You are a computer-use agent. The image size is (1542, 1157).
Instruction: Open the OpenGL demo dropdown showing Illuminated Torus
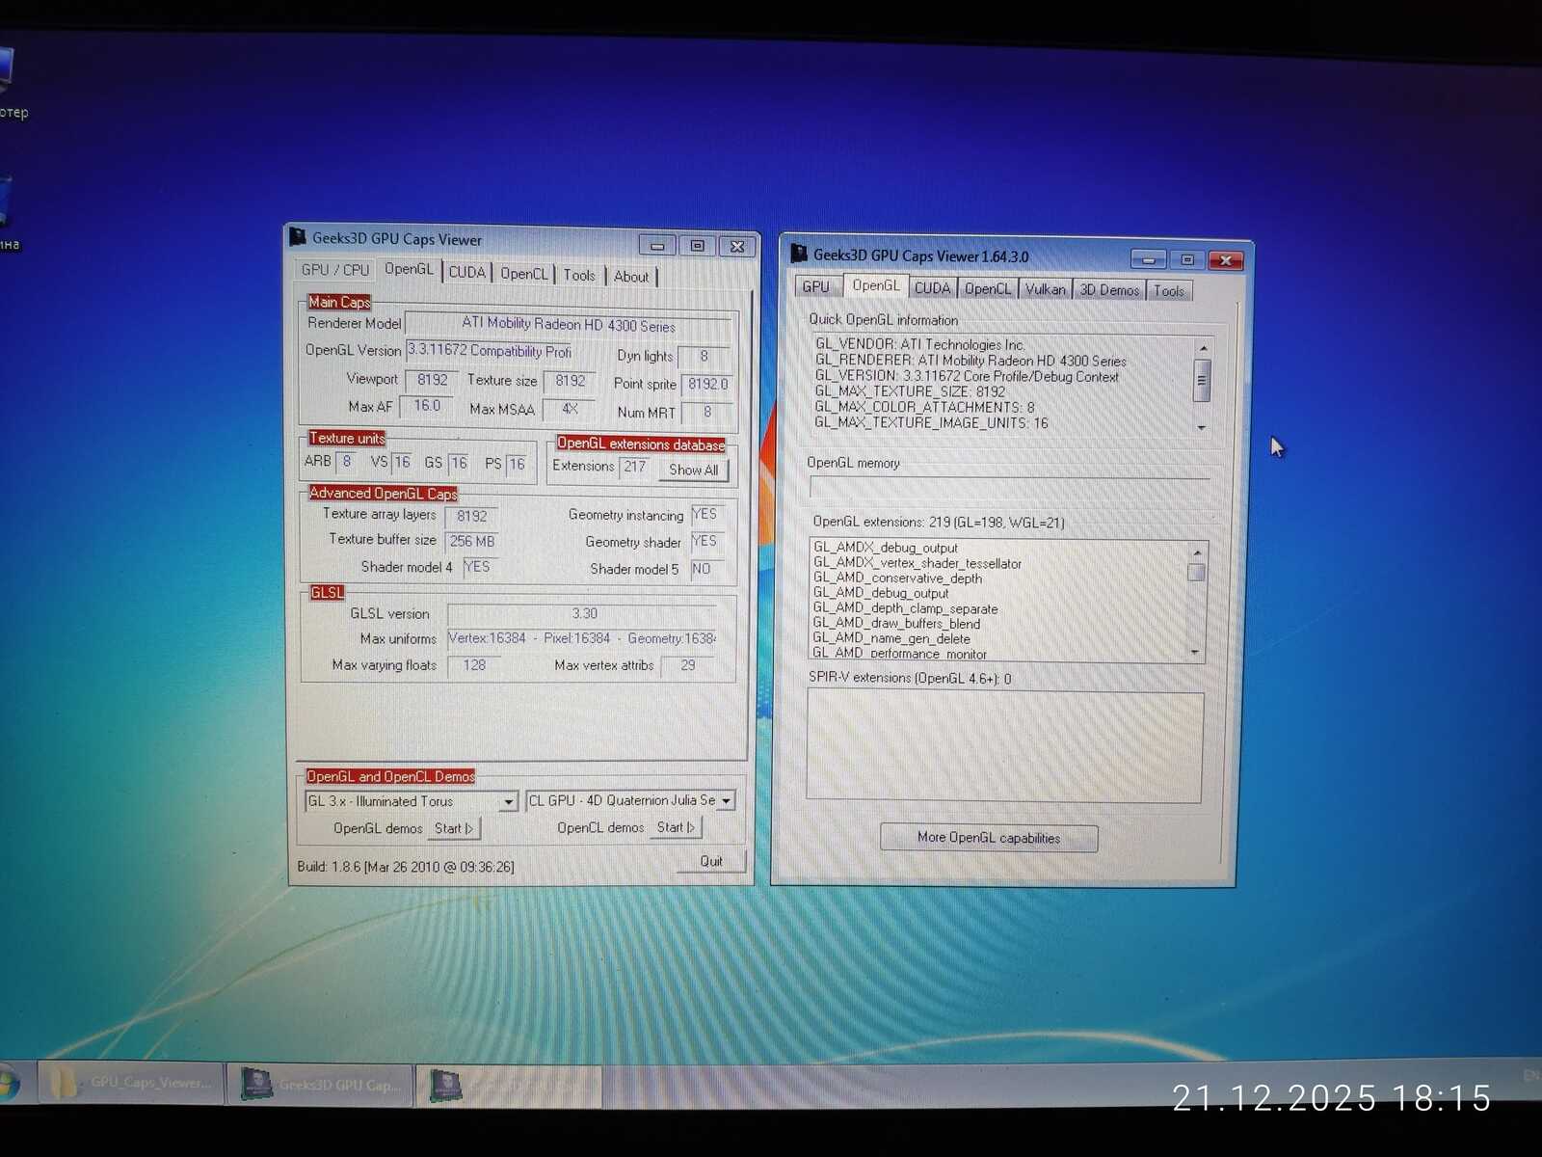[x=509, y=802]
